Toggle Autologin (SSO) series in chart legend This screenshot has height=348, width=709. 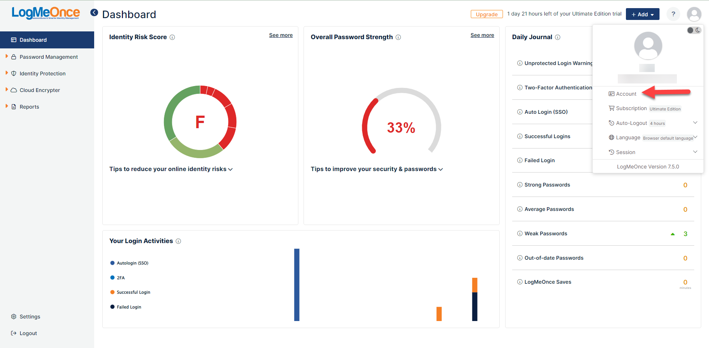point(129,263)
